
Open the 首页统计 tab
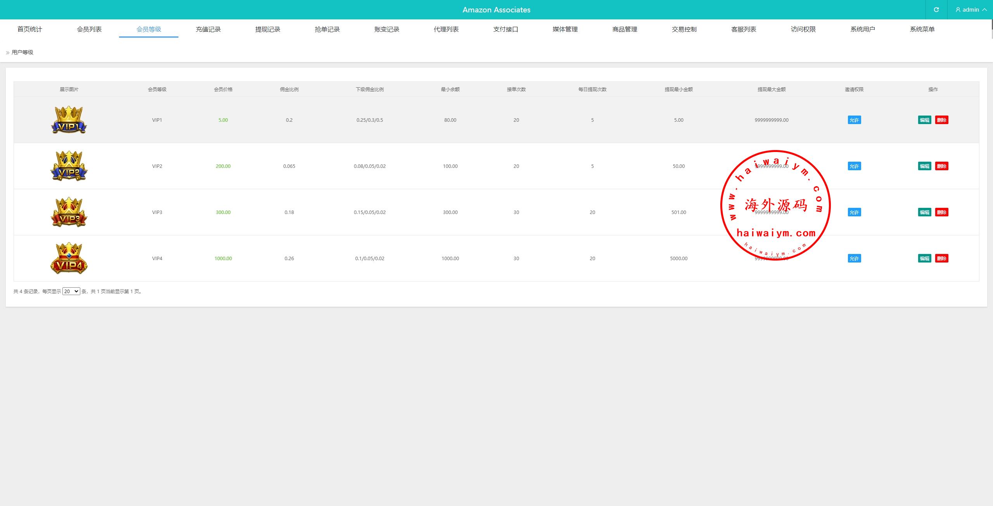29,29
